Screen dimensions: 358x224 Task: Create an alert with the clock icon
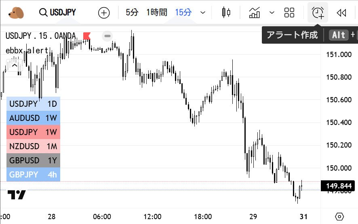click(x=318, y=13)
